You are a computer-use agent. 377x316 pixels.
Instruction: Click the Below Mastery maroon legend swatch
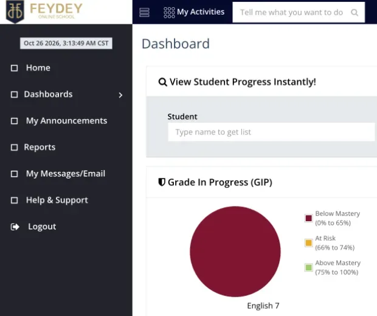[308, 218]
